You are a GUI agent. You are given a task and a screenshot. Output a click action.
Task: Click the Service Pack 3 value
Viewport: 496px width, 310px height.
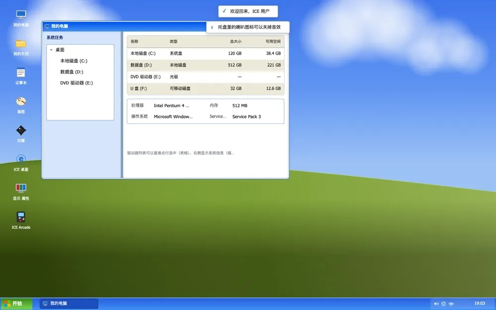[x=247, y=117]
